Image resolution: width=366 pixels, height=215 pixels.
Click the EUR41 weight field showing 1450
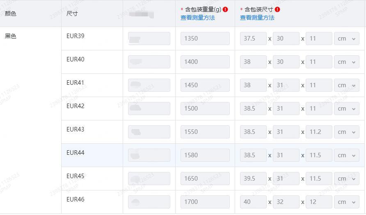(x=205, y=85)
